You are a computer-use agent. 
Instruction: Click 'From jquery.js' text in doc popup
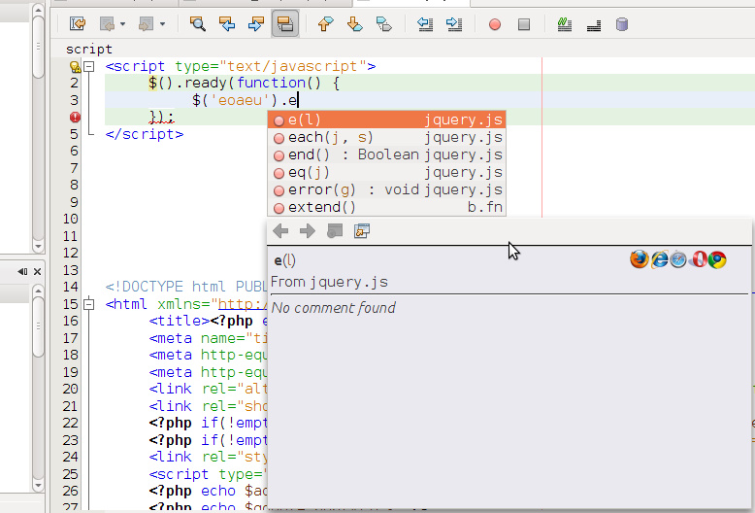[329, 282]
